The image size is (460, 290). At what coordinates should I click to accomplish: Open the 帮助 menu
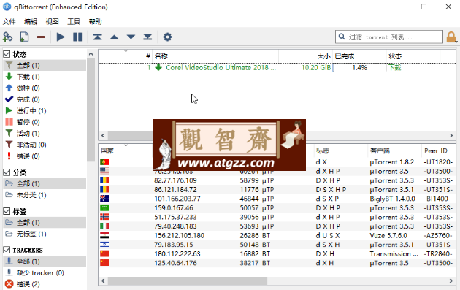96,21
